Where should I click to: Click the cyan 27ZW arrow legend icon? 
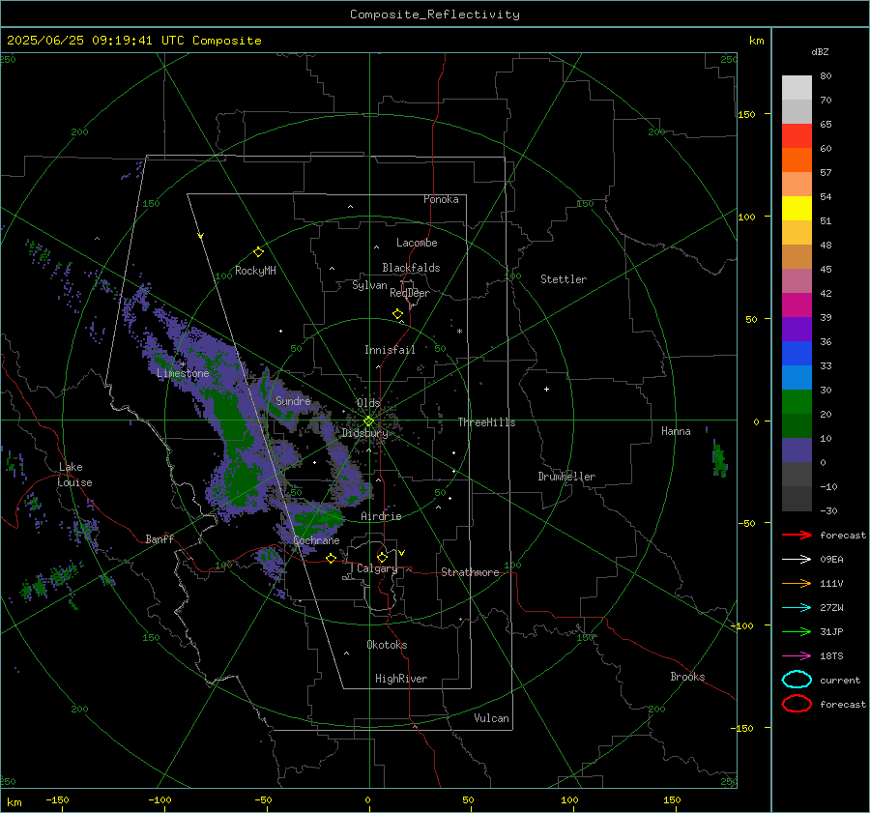coord(797,607)
